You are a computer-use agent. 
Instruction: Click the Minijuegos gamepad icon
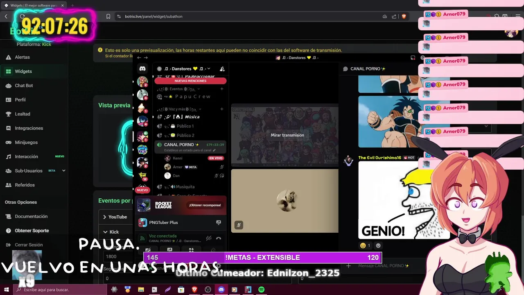pos(8,143)
